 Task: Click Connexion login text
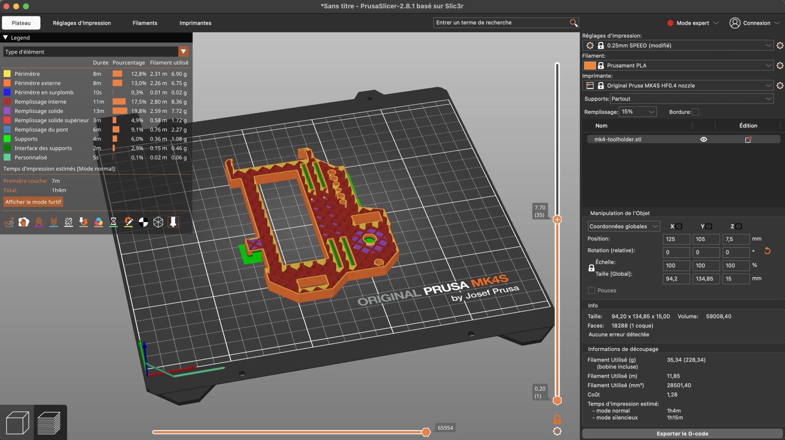pos(756,23)
